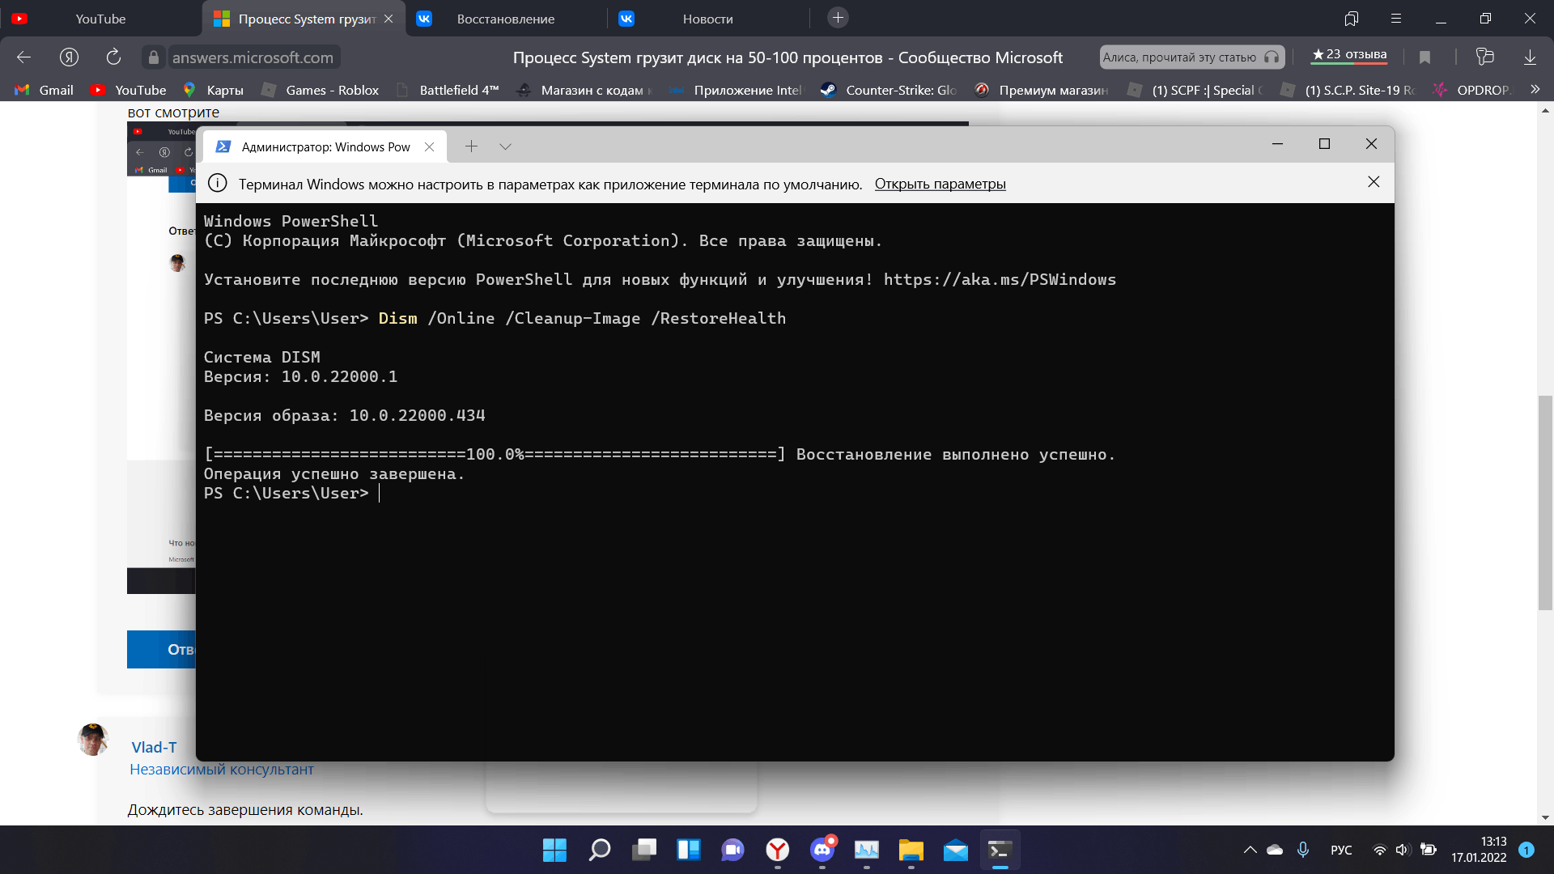Open Windows Terminal taskbar icon

(1000, 850)
